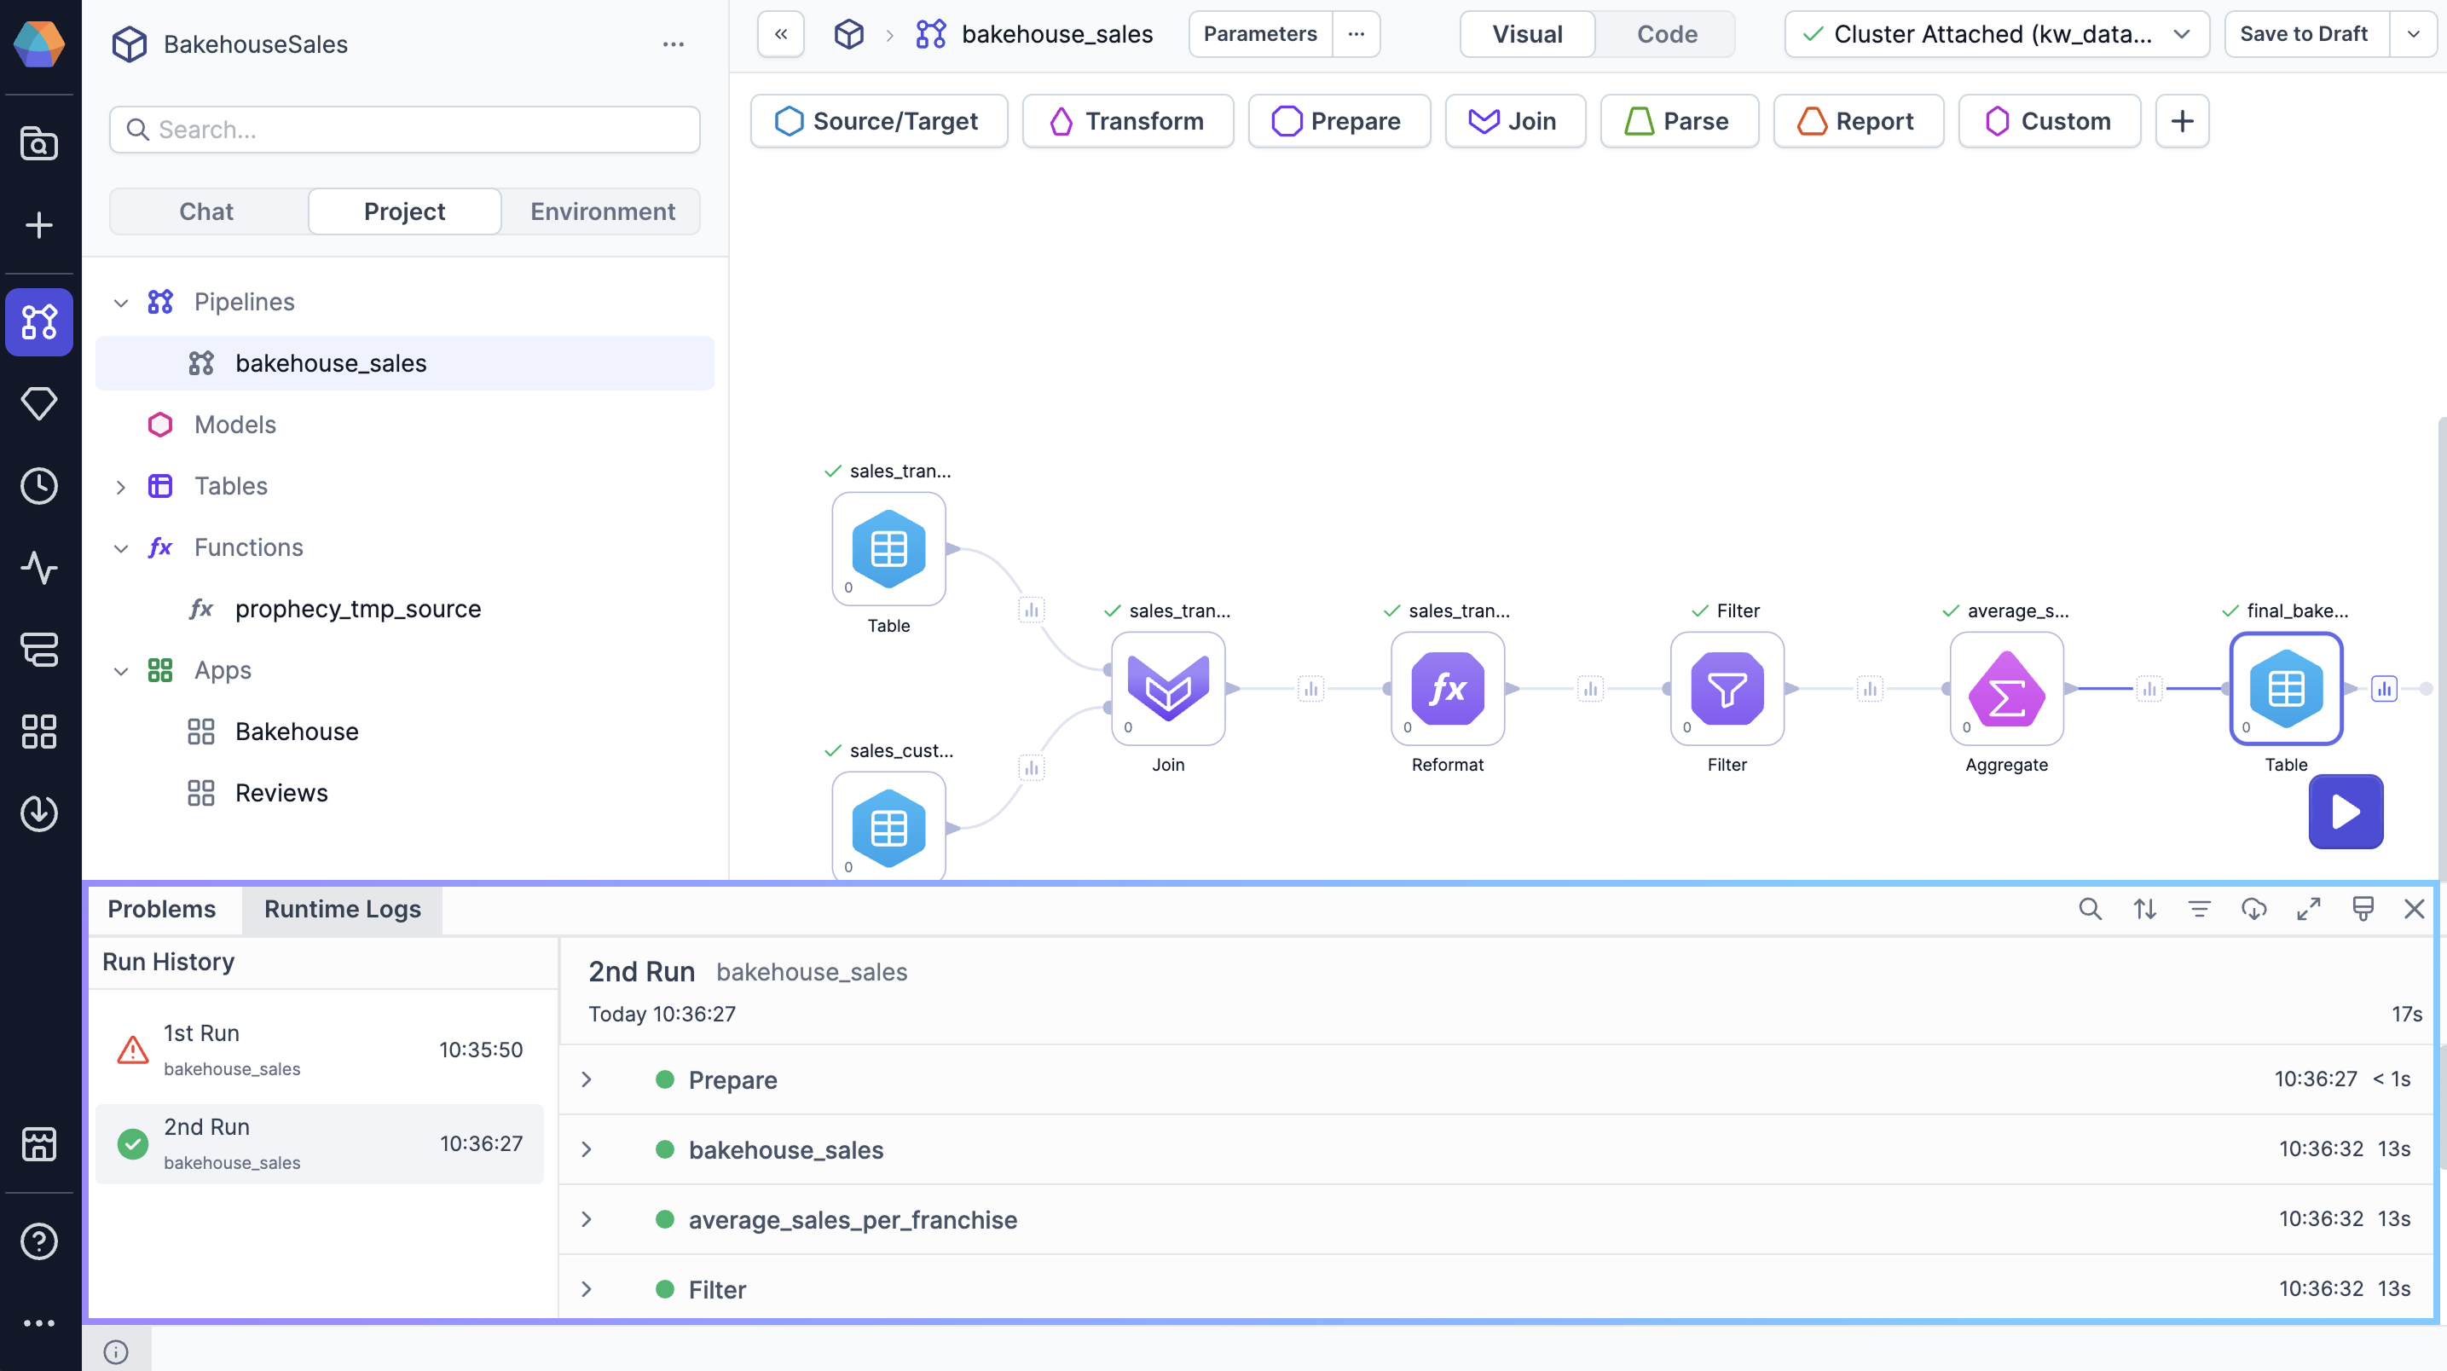Screen dimensions: 2447x1371
Task: Expand the Prepare log entry
Action: [x=586, y=1079]
